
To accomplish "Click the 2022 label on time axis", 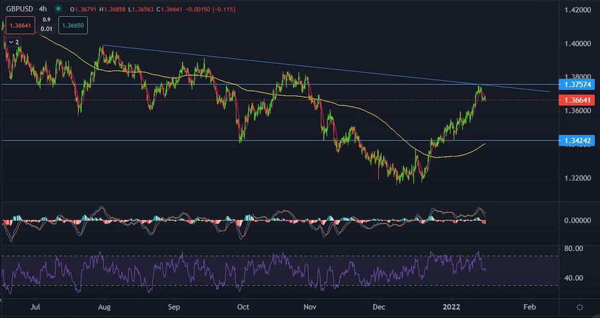I will pyautogui.click(x=451, y=307).
